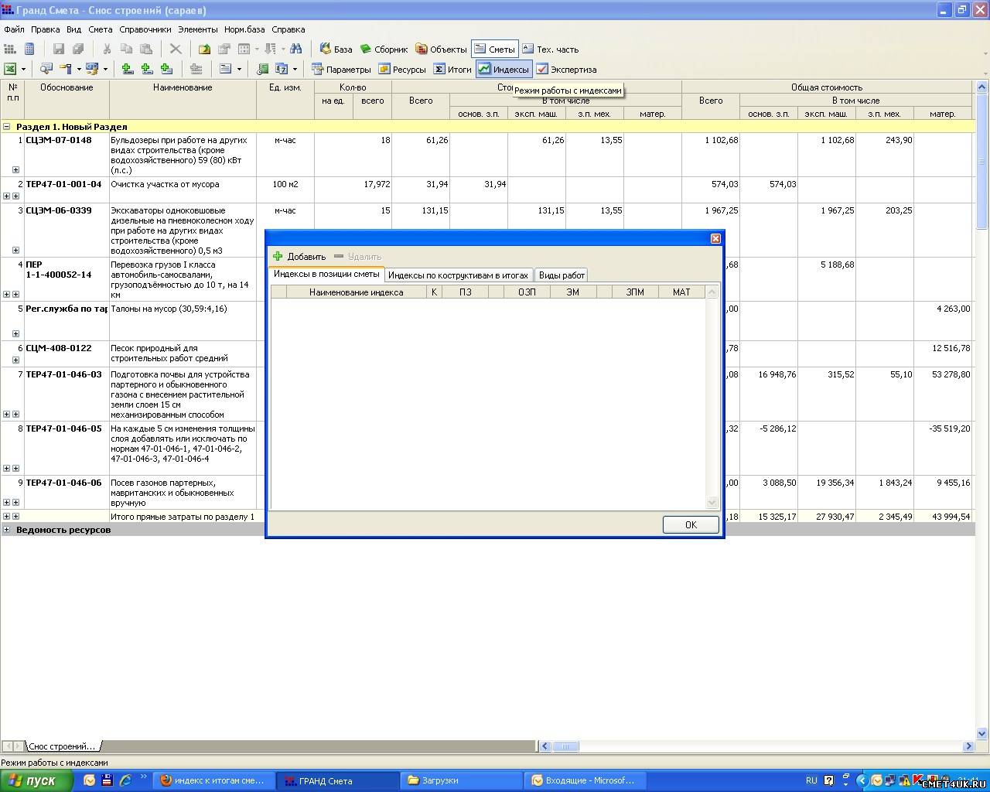Toggle the Индексы mode button
The width and height of the screenshot is (990, 792).
[x=504, y=70]
